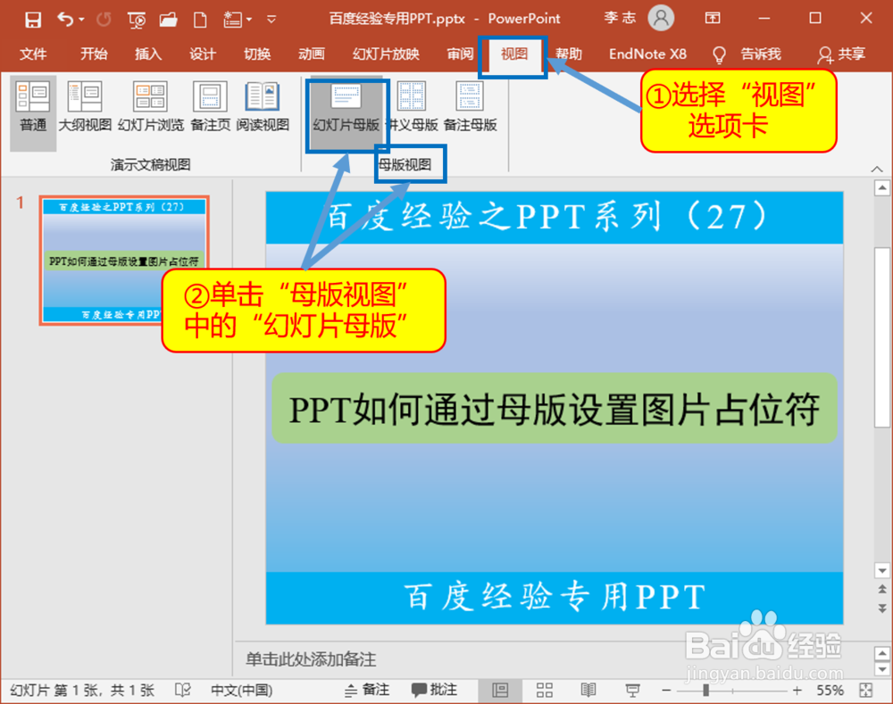The height and width of the screenshot is (704, 893).
Task: Click the user account avatar
Action: pos(661,18)
